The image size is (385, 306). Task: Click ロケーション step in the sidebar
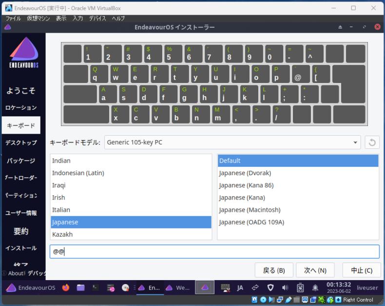click(21, 108)
